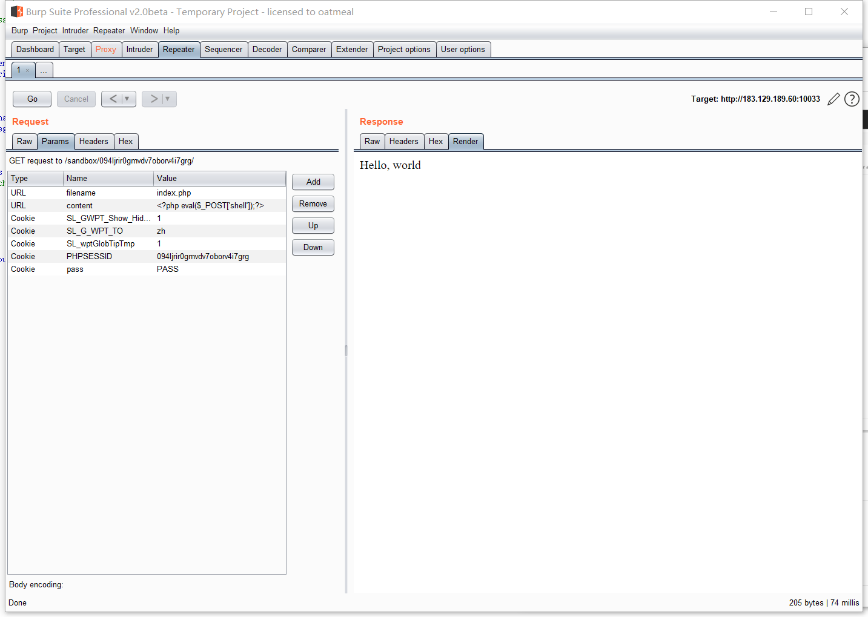This screenshot has width=868, height=617.
Task: Sort parameters by the Name column header
Action: pos(108,179)
